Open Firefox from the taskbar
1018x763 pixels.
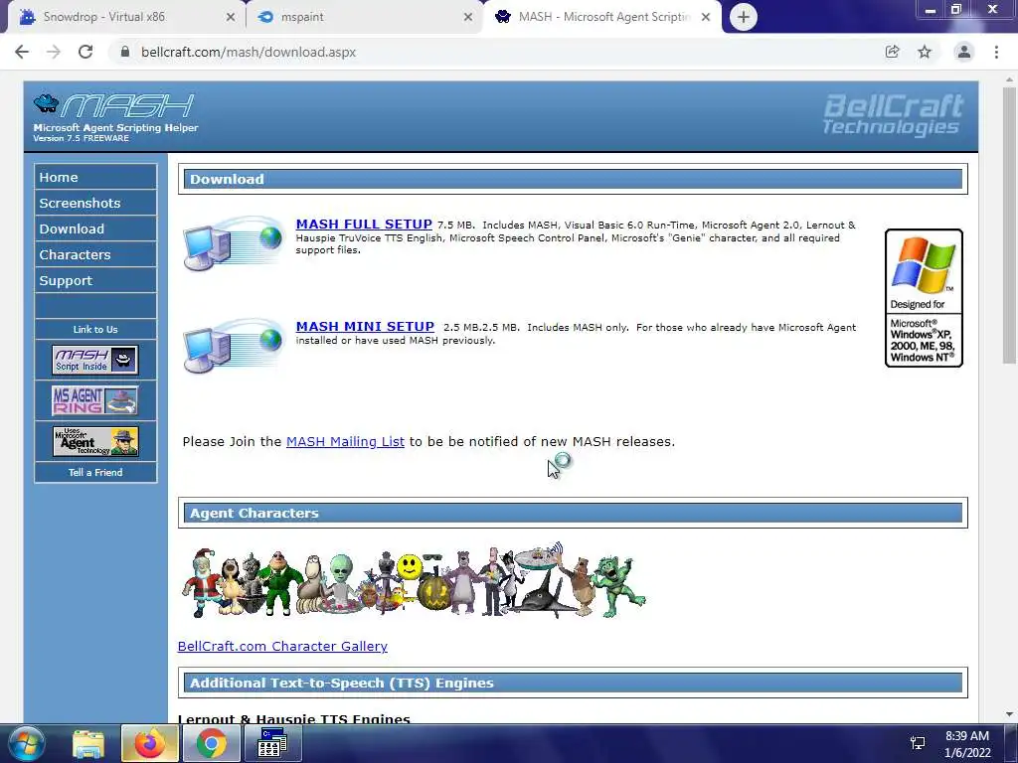[x=150, y=744]
